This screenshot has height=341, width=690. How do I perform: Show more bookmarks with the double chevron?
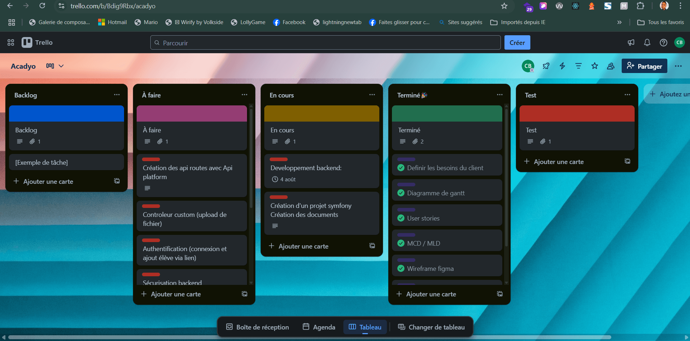coord(619,22)
